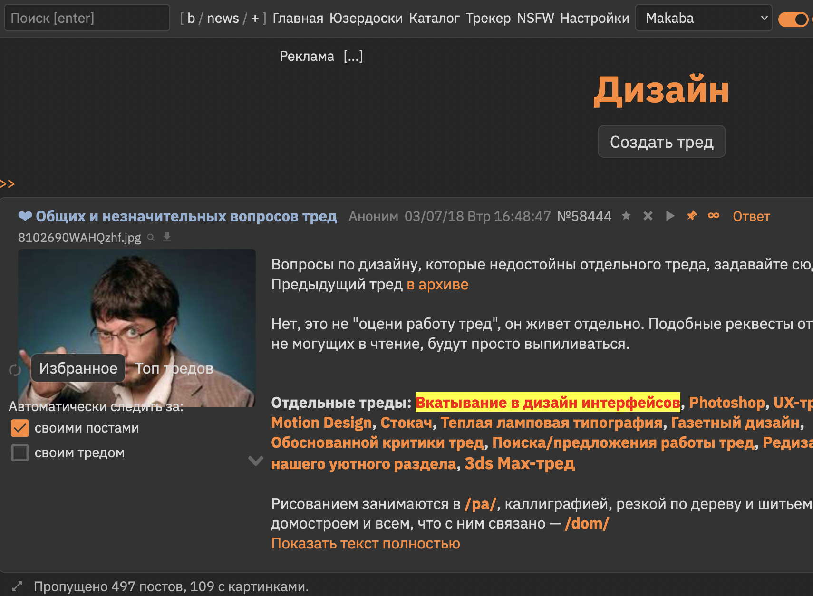Click the infinity icon next to the pin
This screenshot has height=596, width=813.
click(714, 216)
